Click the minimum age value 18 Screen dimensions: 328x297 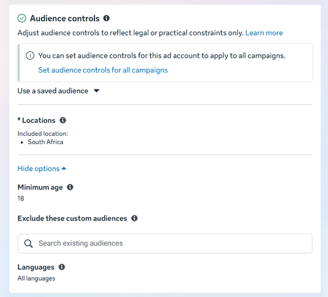pyautogui.click(x=21, y=198)
